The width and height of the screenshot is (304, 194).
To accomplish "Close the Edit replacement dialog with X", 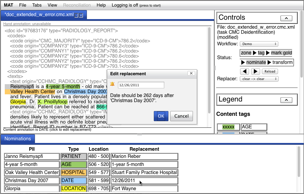I will click(x=191, y=73).
